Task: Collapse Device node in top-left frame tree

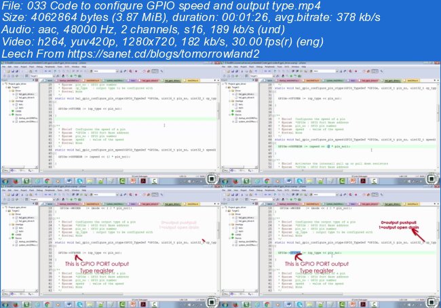Action: (9, 115)
